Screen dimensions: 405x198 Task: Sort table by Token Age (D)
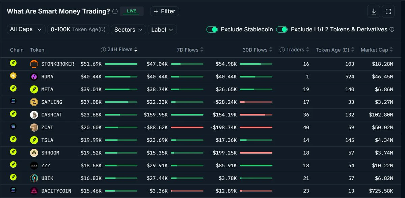[x=353, y=50]
